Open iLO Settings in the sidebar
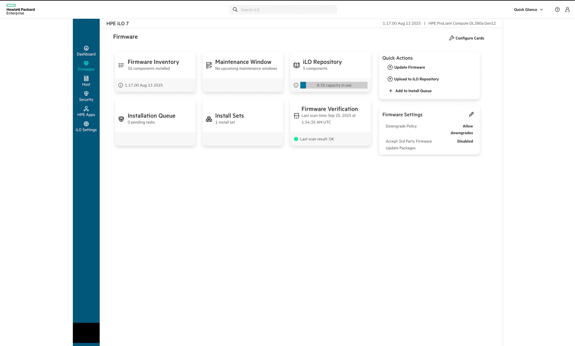This screenshot has width=575, height=346. click(86, 127)
